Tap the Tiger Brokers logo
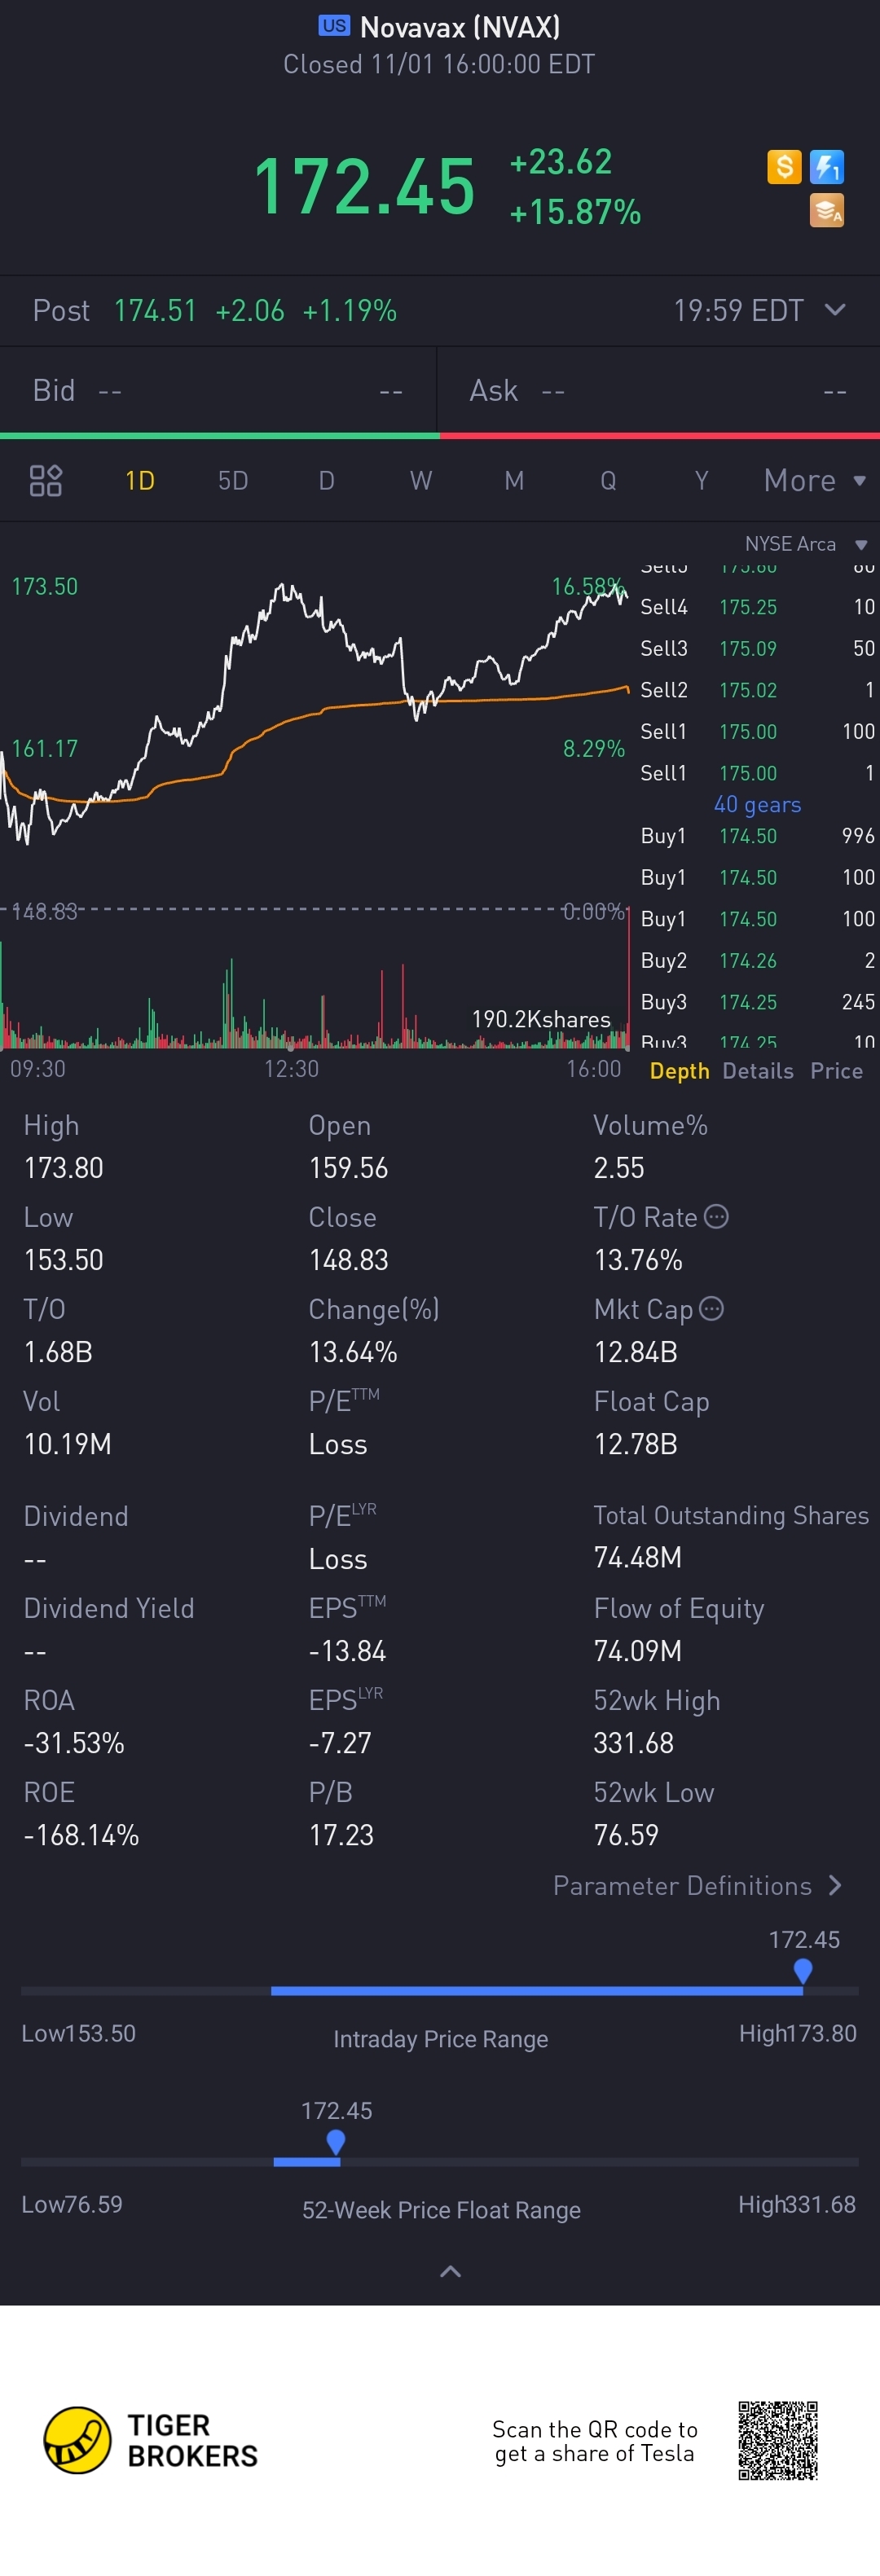This screenshot has height=2576, width=880. pyautogui.click(x=78, y=2440)
